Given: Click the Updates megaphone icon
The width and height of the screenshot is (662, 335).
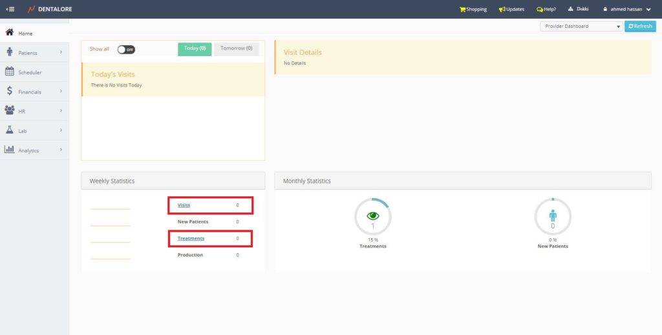Looking at the screenshot, I should (502, 9).
